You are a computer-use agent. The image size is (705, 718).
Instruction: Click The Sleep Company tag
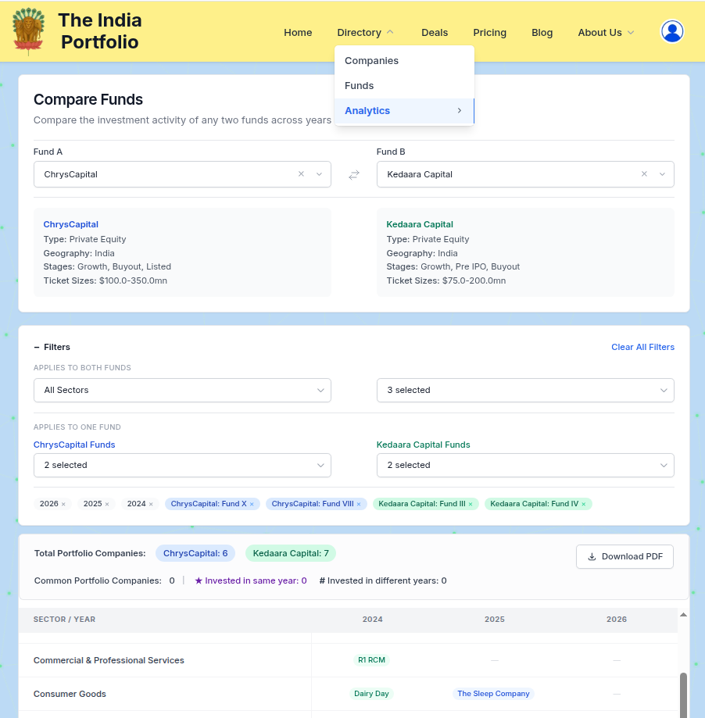tap(493, 693)
